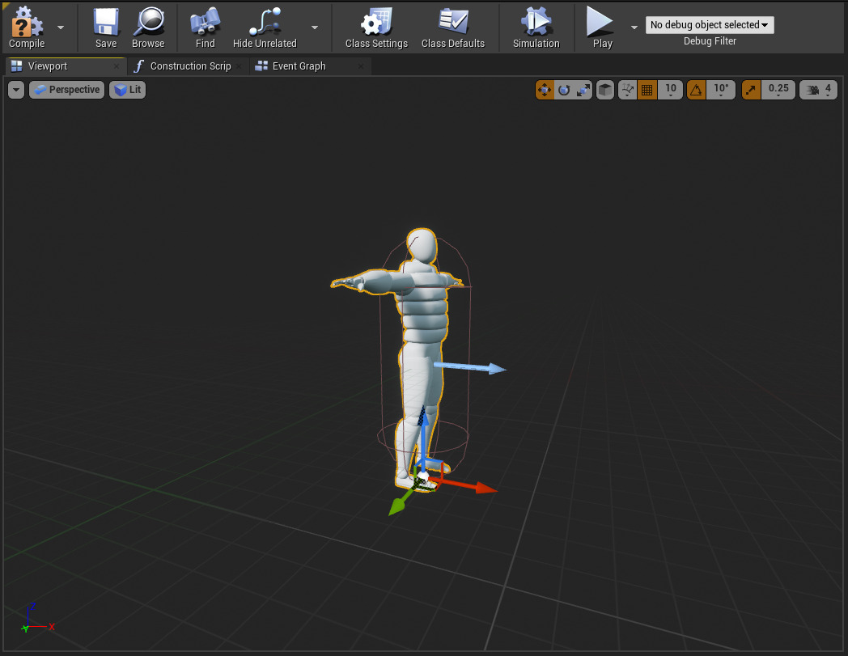Open the debug object filter dropdown
Screen dimensions: 848x656
click(x=710, y=25)
